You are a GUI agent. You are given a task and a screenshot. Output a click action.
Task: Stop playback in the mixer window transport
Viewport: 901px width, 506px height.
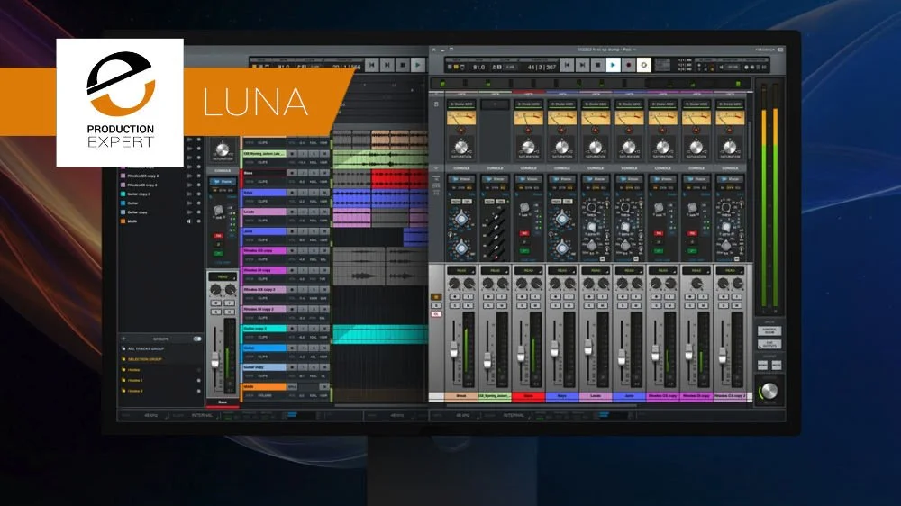click(x=597, y=66)
